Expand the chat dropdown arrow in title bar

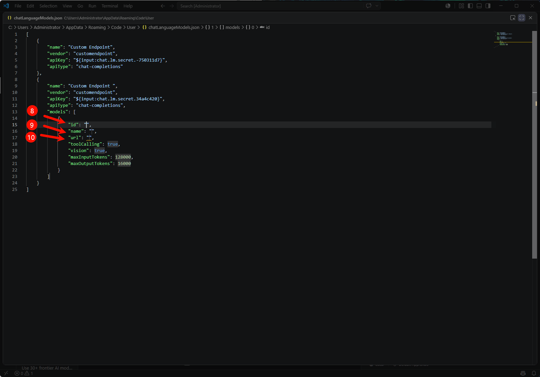click(377, 6)
